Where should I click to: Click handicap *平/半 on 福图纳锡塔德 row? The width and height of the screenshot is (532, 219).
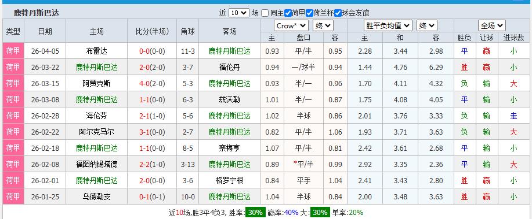coord(303,164)
